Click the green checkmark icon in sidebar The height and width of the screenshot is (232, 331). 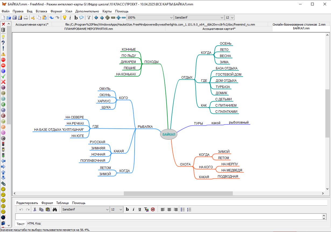pyautogui.click(x=3, y=76)
